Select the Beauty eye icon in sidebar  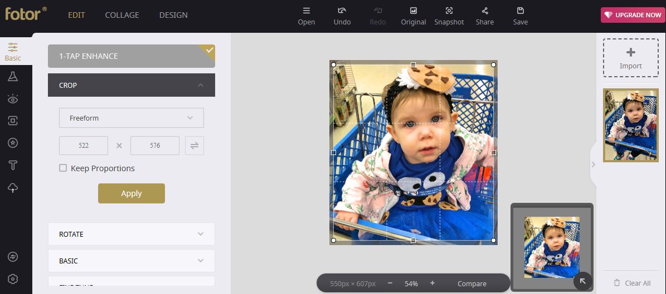[13, 99]
